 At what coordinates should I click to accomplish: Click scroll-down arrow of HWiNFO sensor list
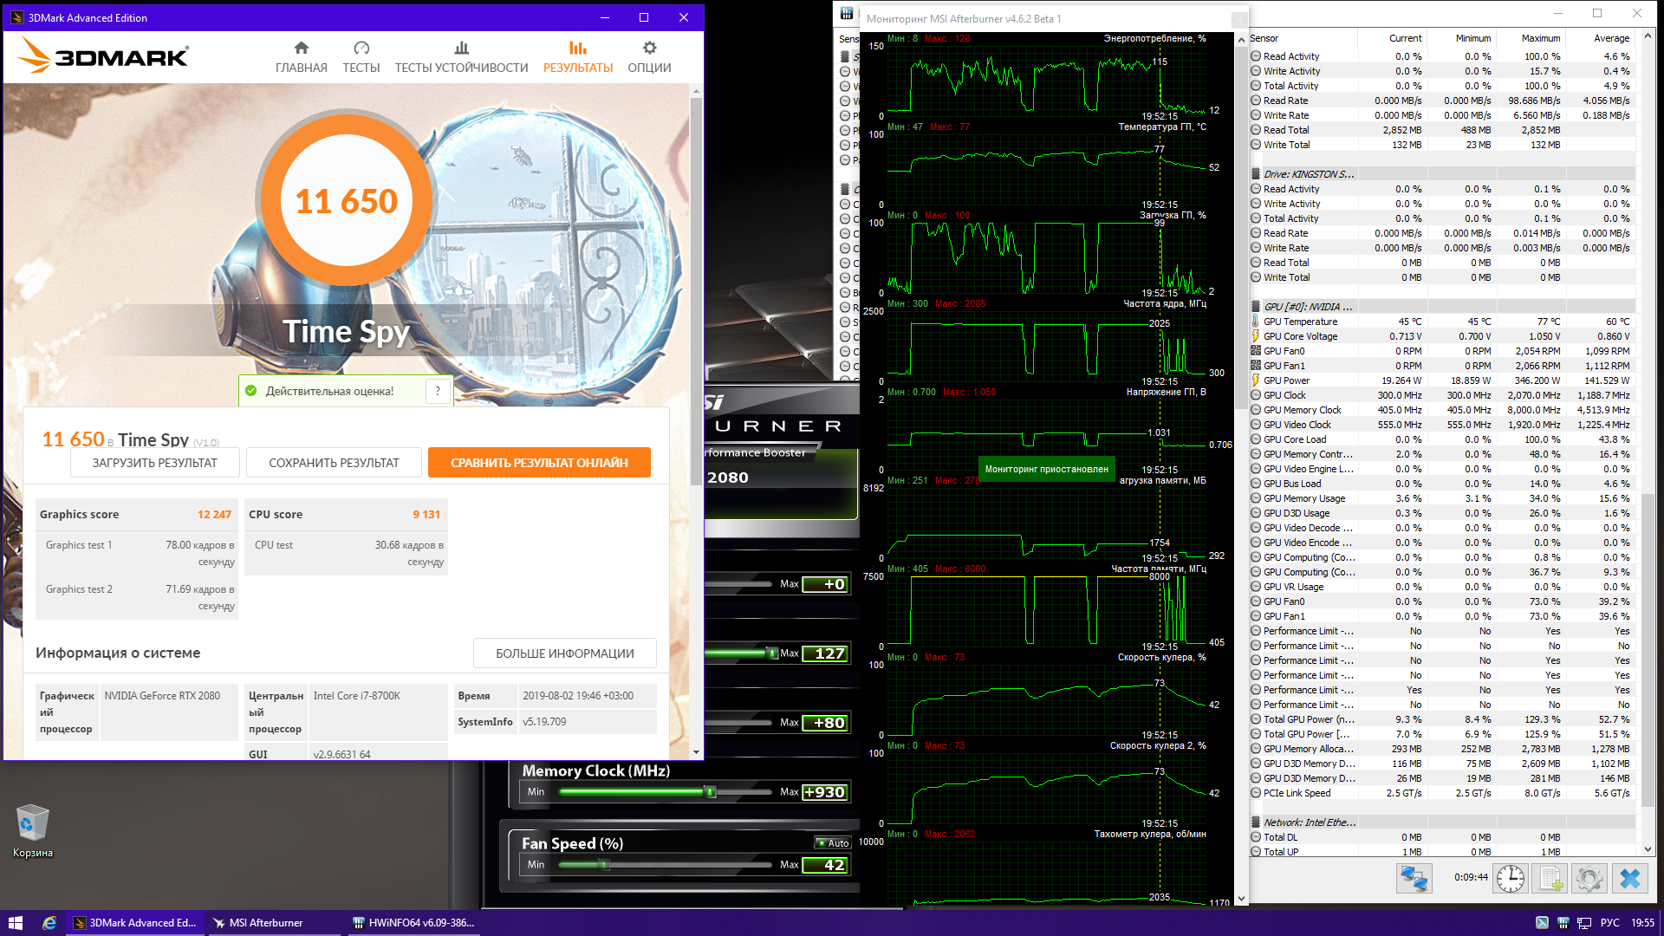[1648, 850]
